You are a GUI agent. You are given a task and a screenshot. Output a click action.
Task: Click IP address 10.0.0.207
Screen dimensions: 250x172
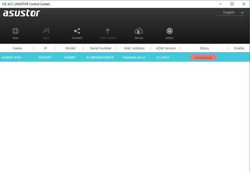(45, 58)
